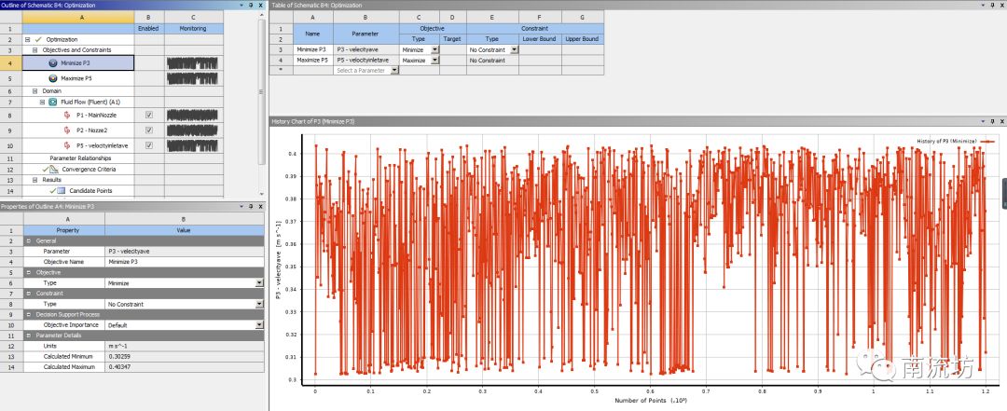Open No Constraint dropdown for Minimize P3 row
Screen dimensions: 1007x411
pyautogui.click(x=514, y=49)
